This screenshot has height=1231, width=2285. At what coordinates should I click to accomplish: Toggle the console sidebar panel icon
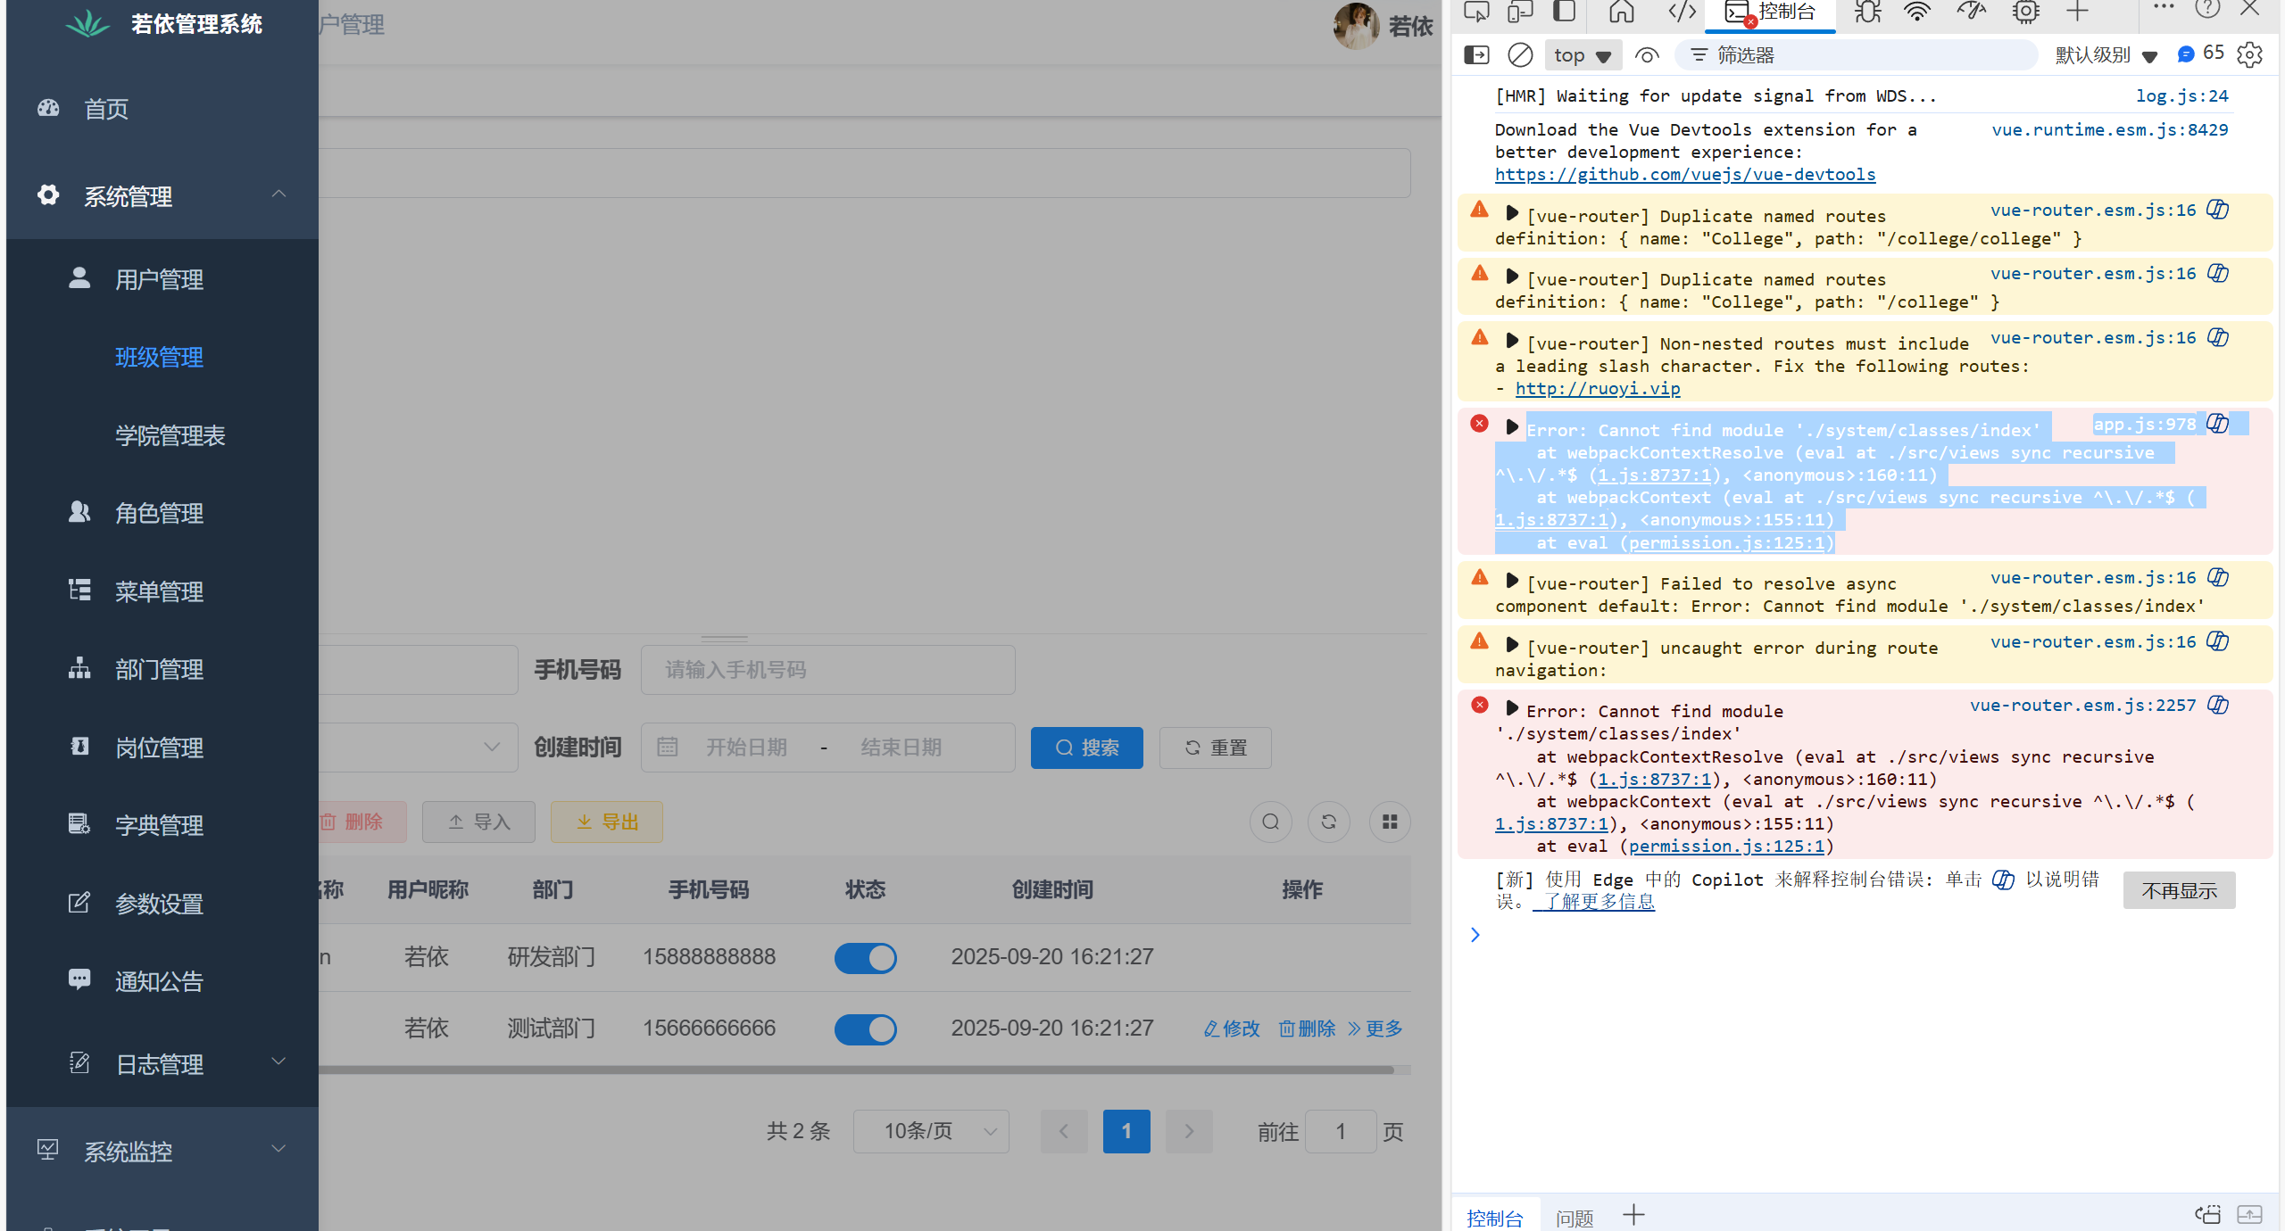(1477, 55)
